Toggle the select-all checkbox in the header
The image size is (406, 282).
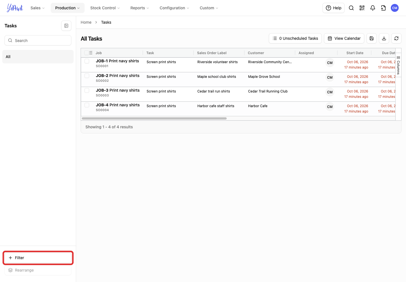coord(87,53)
